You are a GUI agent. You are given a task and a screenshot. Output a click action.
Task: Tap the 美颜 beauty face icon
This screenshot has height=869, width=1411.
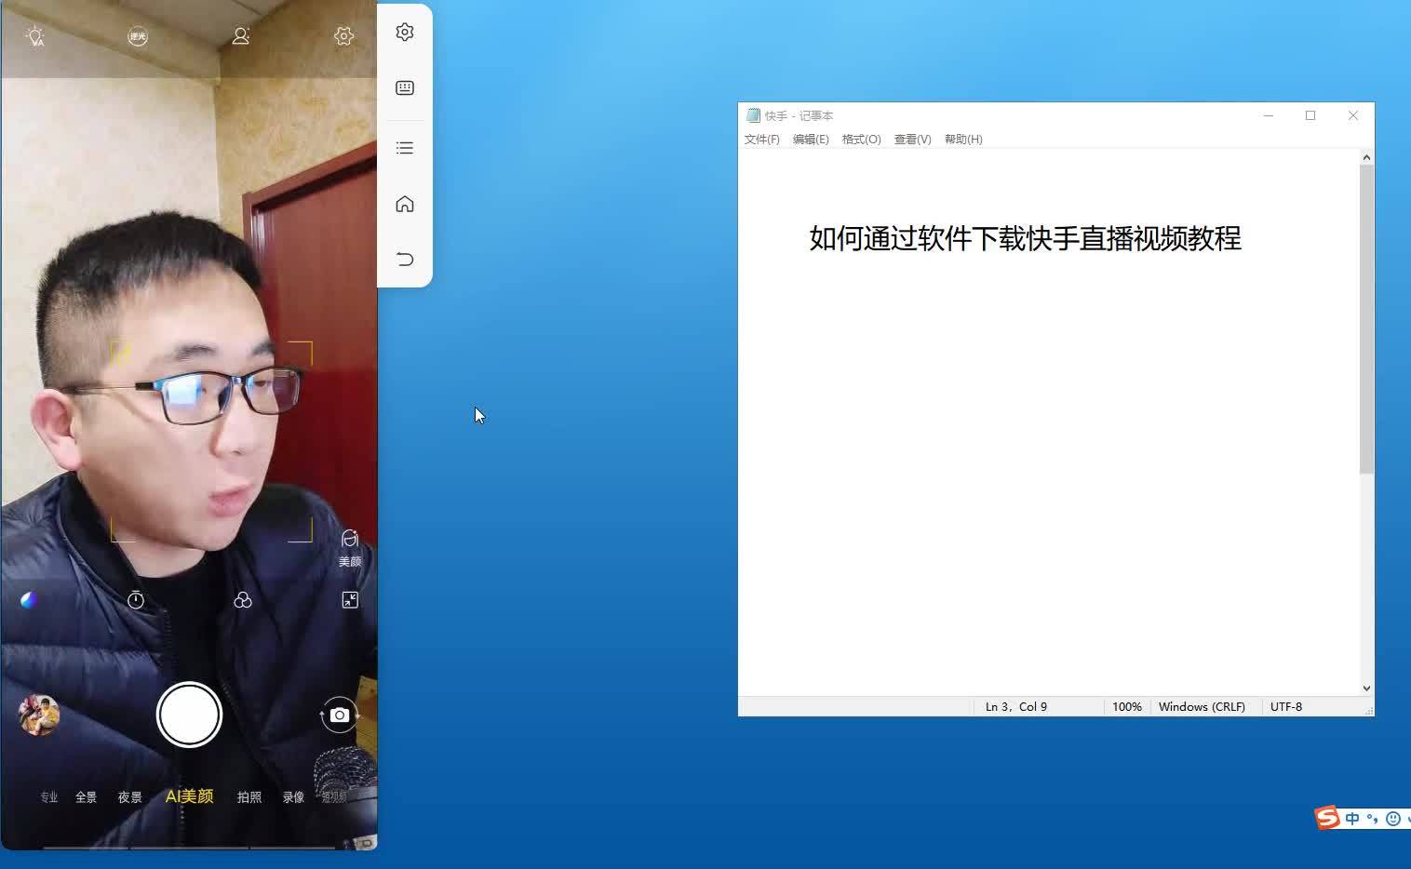pyautogui.click(x=350, y=548)
